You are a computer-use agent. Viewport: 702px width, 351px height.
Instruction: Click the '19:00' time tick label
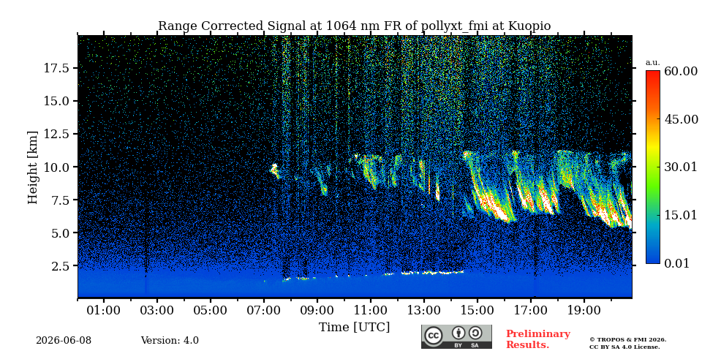click(584, 310)
